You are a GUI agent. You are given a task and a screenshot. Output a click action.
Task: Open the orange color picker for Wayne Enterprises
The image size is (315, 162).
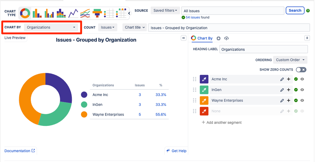(x=204, y=100)
